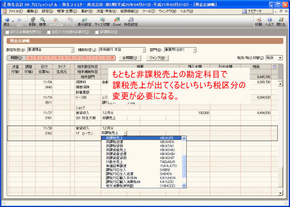Select 非課税返還 in the list
290x207 pixels.
[141, 142]
